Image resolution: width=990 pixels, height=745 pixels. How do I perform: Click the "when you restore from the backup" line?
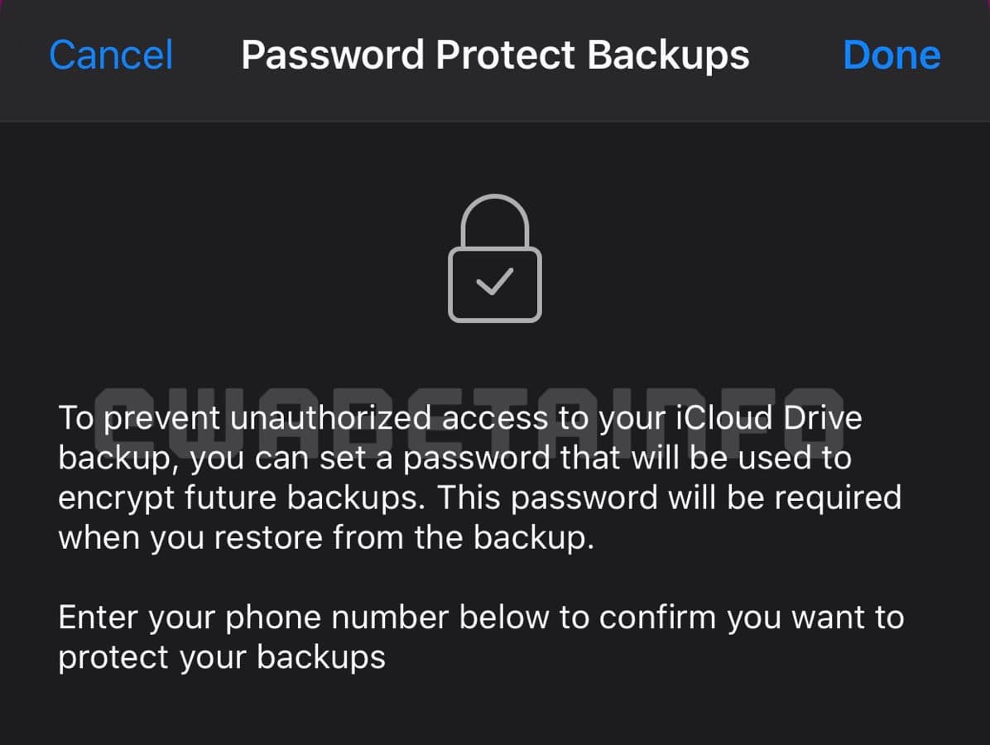tap(326, 538)
